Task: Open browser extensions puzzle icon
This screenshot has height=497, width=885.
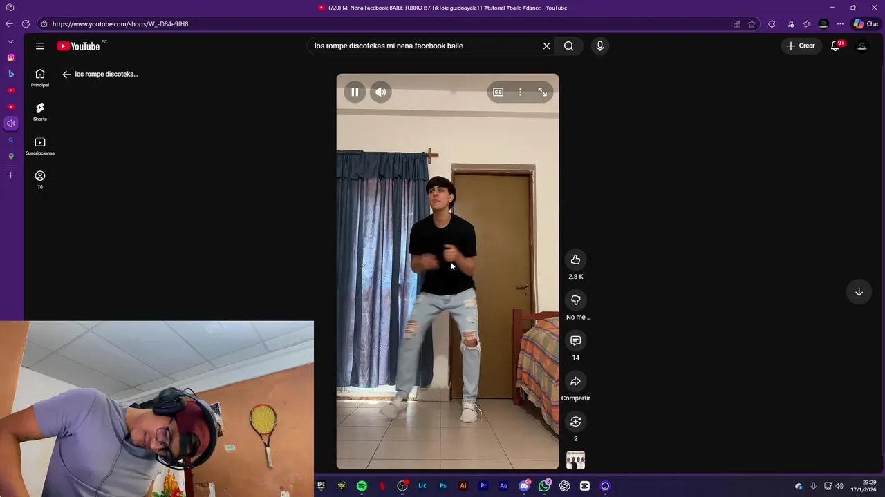Action: 772,24
